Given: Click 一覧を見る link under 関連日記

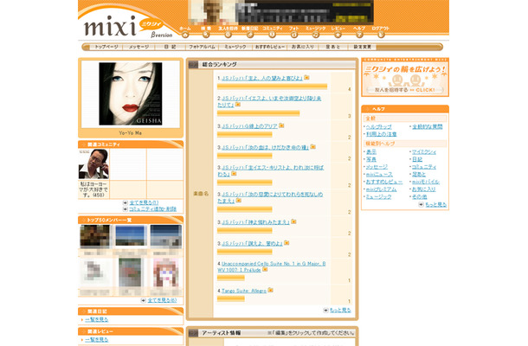Looking at the screenshot, I should click(97, 319).
